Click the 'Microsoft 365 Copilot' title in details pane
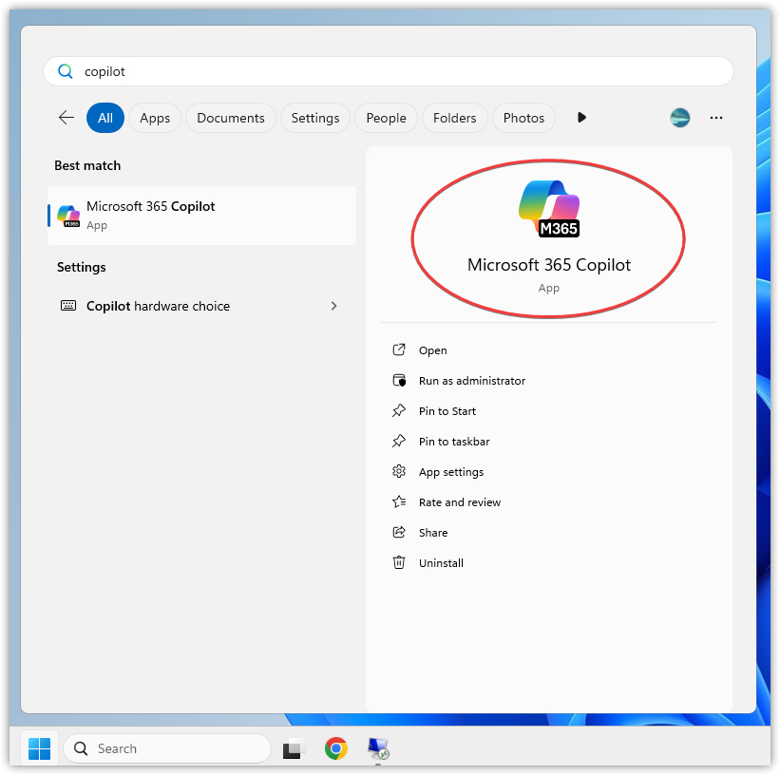This screenshot has width=780, height=775. [549, 265]
